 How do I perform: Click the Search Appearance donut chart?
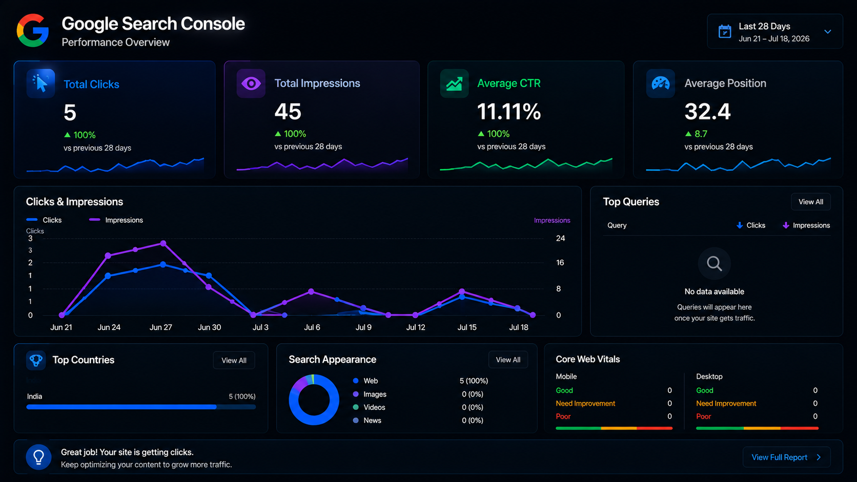click(314, 400)
